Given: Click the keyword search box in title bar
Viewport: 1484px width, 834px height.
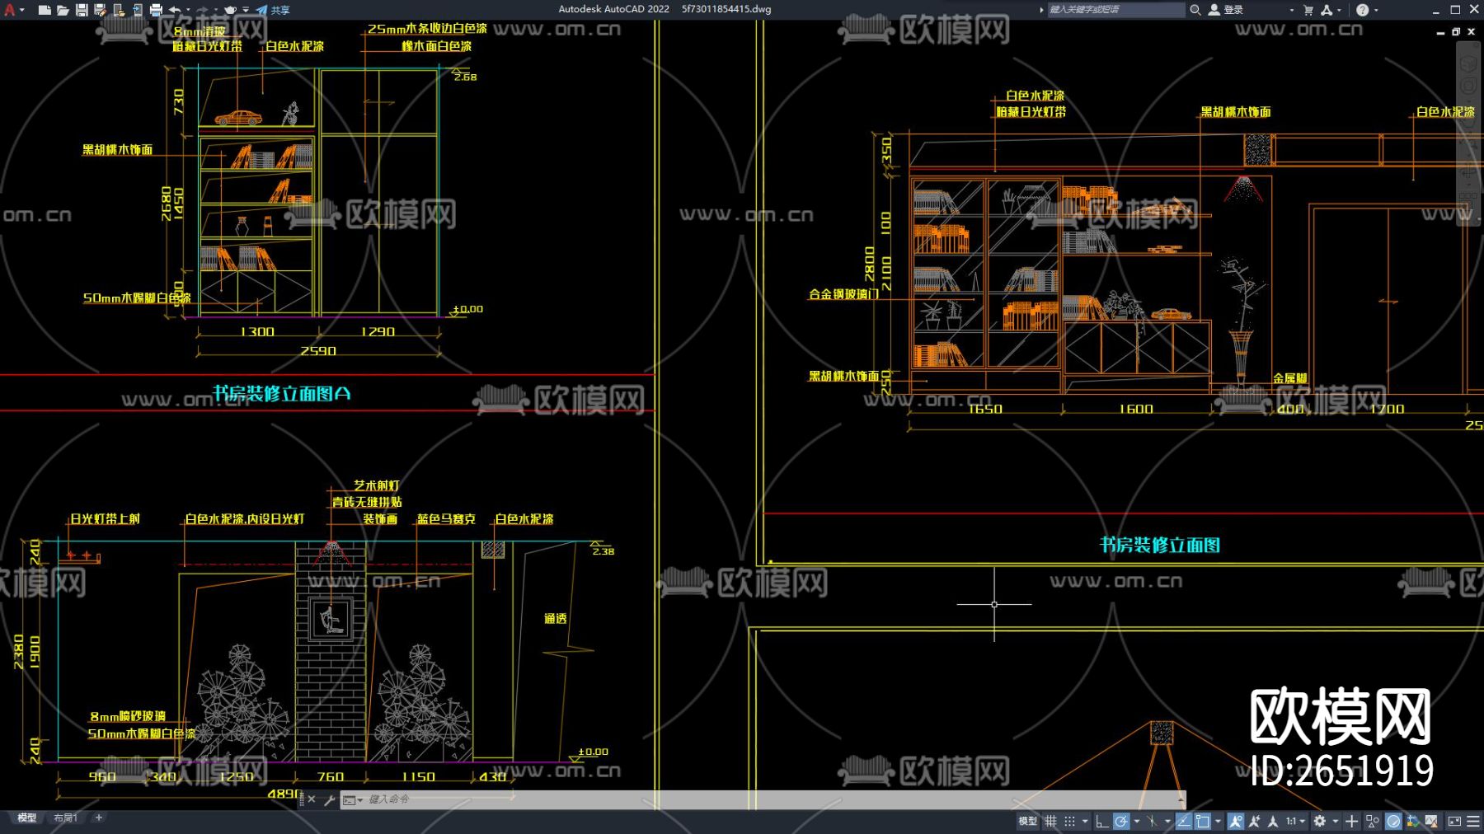Looking at the screenshot, I should pyautogui.click(x=1113, y=10).
